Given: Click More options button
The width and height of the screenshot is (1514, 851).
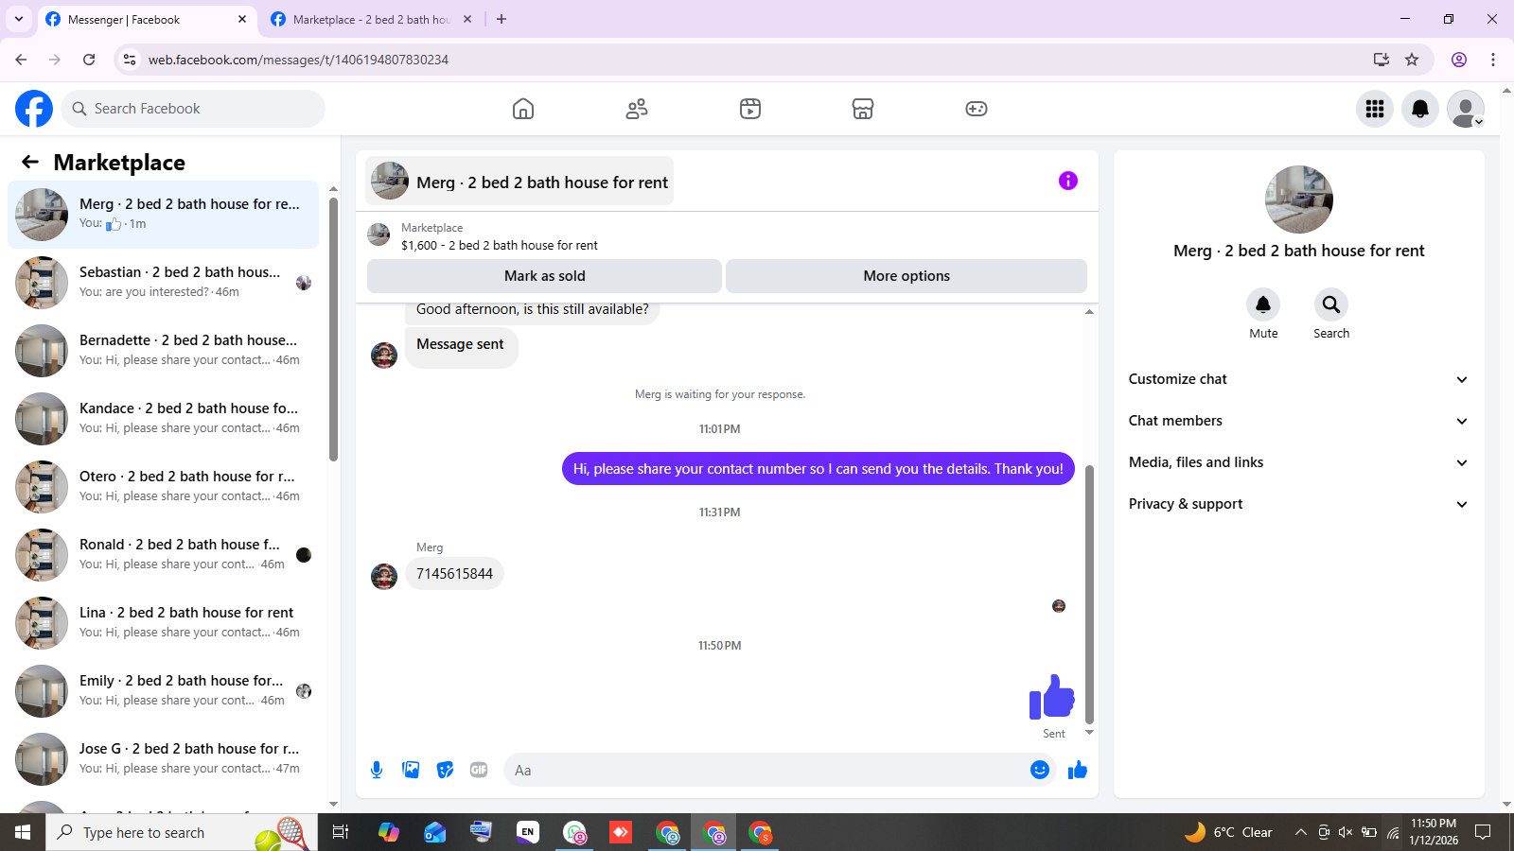Looking at the screenshot, I should tap(907, 276).
